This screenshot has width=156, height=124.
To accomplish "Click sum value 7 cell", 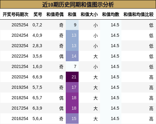I will pos(72,66).
